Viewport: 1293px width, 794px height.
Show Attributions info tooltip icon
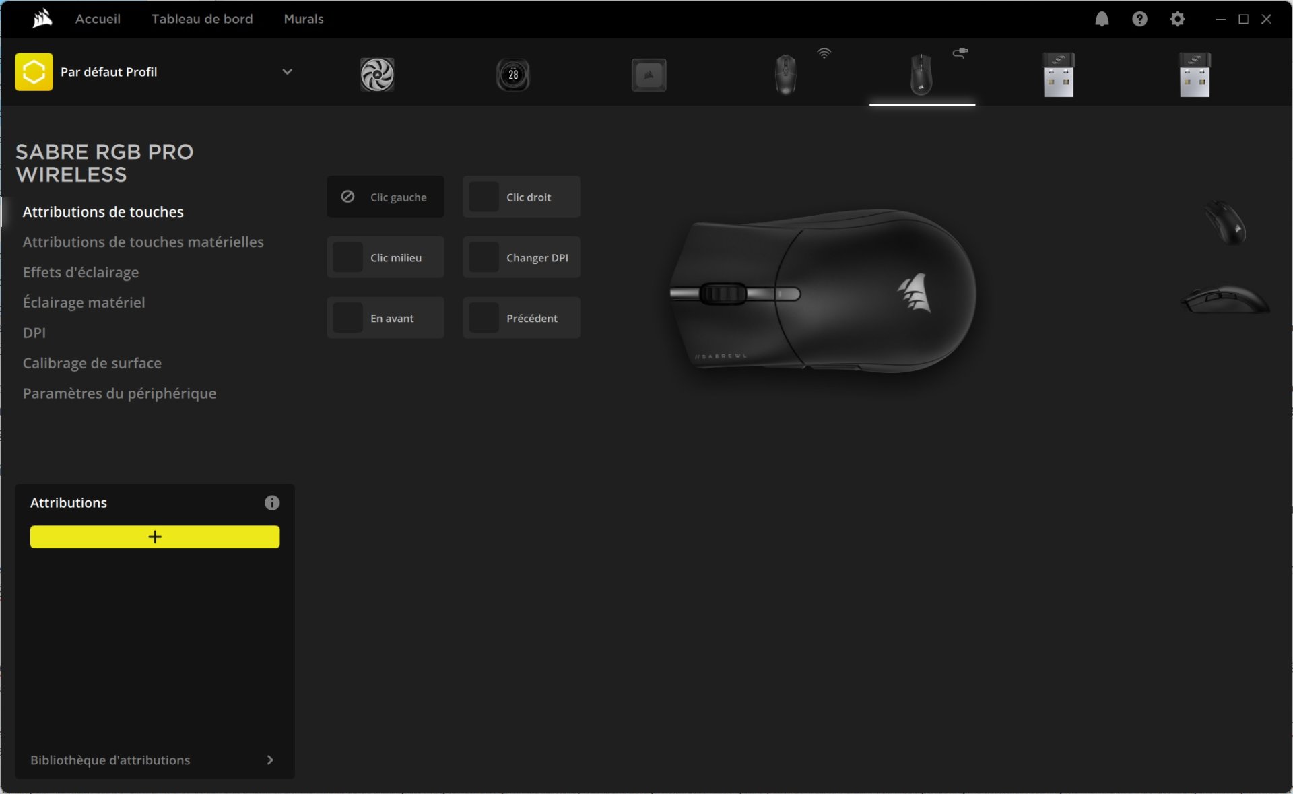click(x=272, y=502)
